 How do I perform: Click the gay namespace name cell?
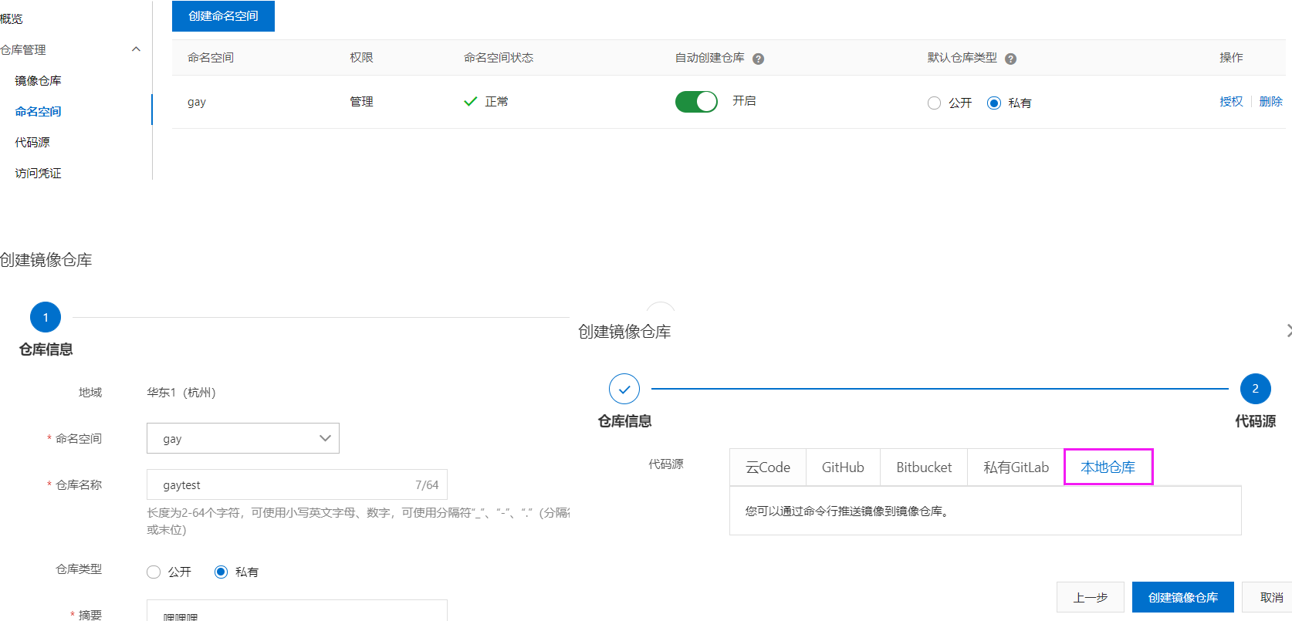[x=197, y=102]
